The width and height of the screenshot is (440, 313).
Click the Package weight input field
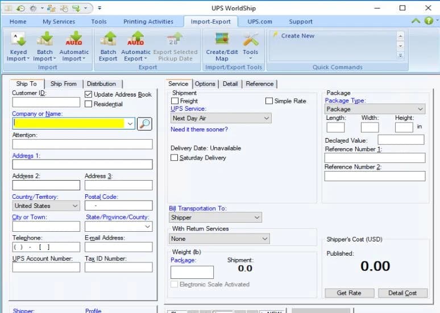pos(192,272)
